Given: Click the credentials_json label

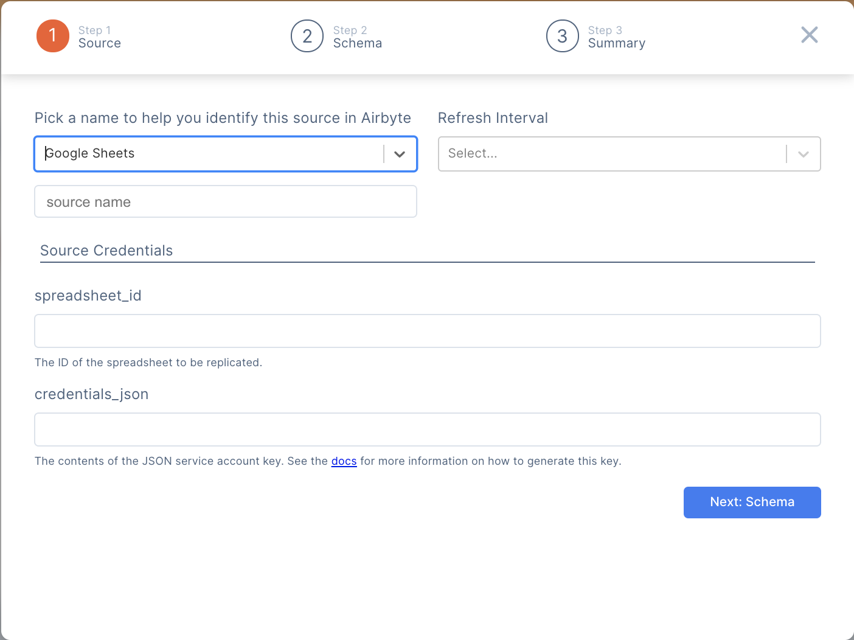Looking at the screenshot, I should [x=92, y=394].
